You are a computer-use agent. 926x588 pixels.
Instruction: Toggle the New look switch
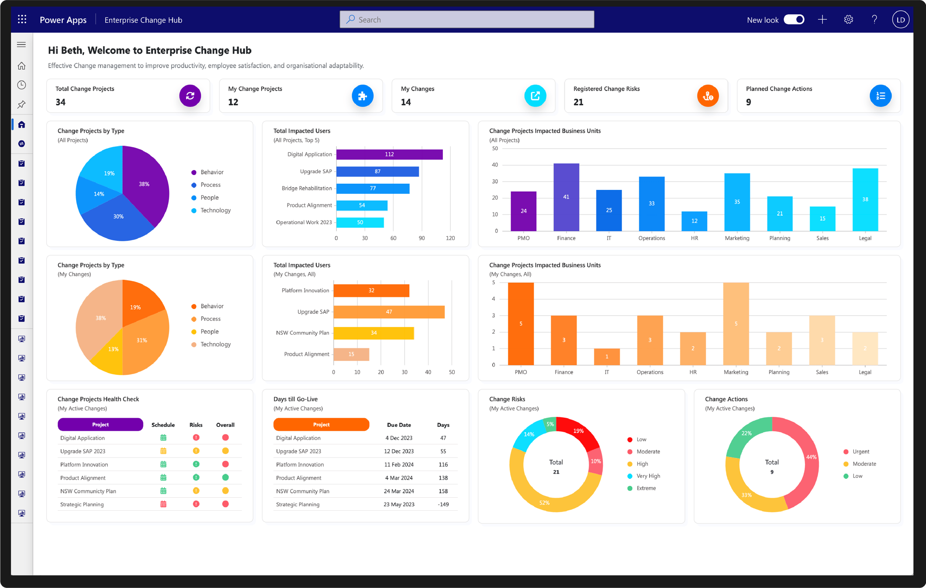[794, 20]
